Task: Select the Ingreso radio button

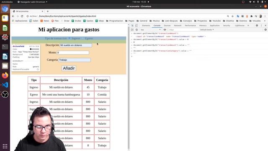Action: tap(70, 38)
